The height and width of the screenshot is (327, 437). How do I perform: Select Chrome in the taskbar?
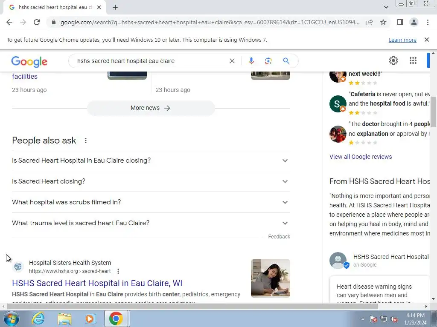click(116, 318)
